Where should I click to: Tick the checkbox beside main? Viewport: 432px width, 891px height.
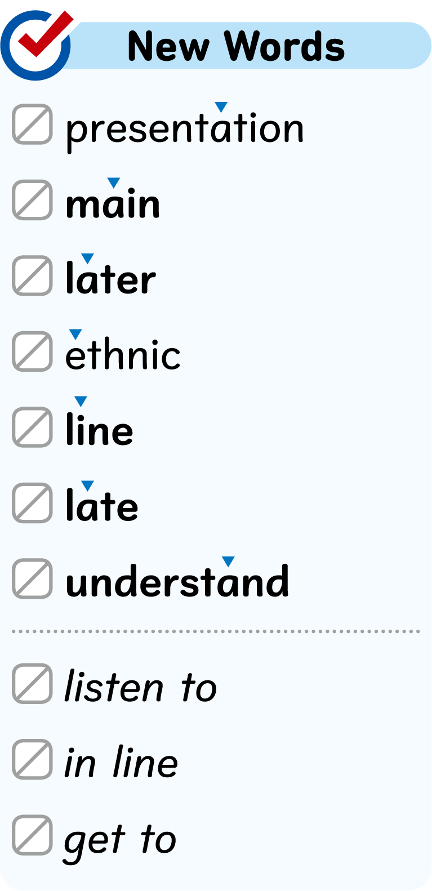click(x=33, y=200)
